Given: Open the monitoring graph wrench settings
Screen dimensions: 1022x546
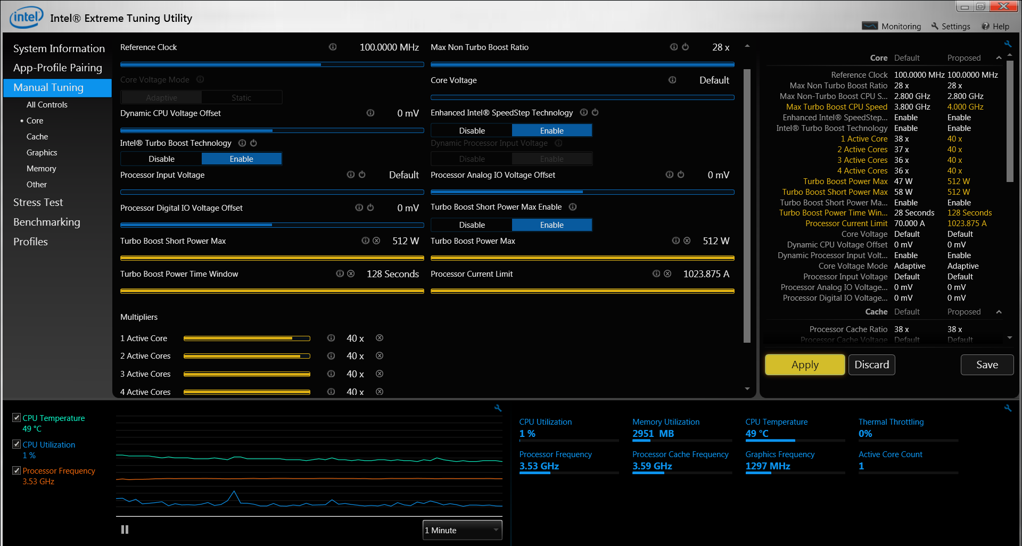Looking at the screenshot, I should [x=498, y=408].
